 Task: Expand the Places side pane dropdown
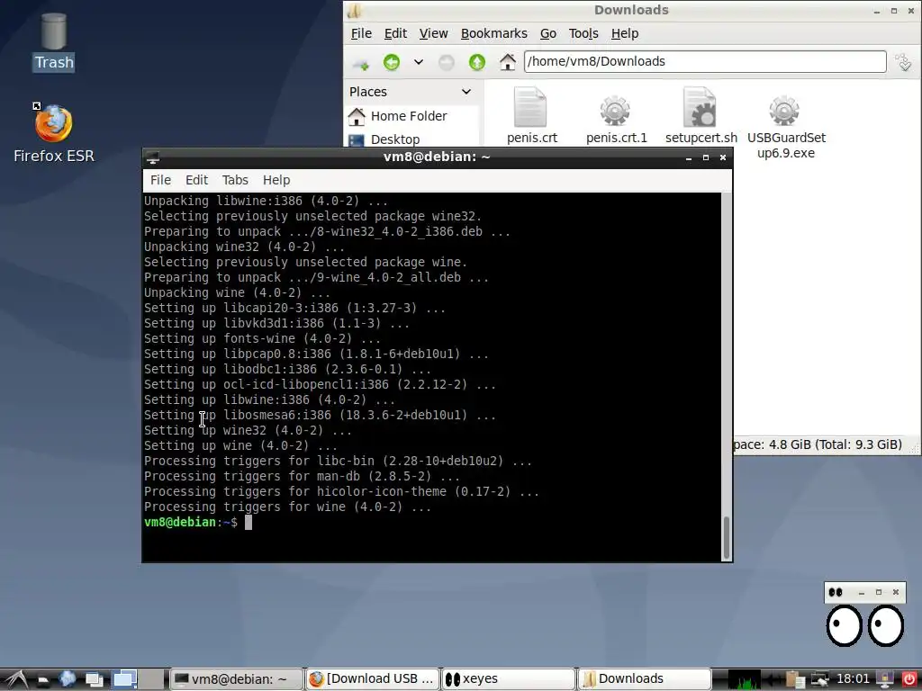(x=466, y=92)
